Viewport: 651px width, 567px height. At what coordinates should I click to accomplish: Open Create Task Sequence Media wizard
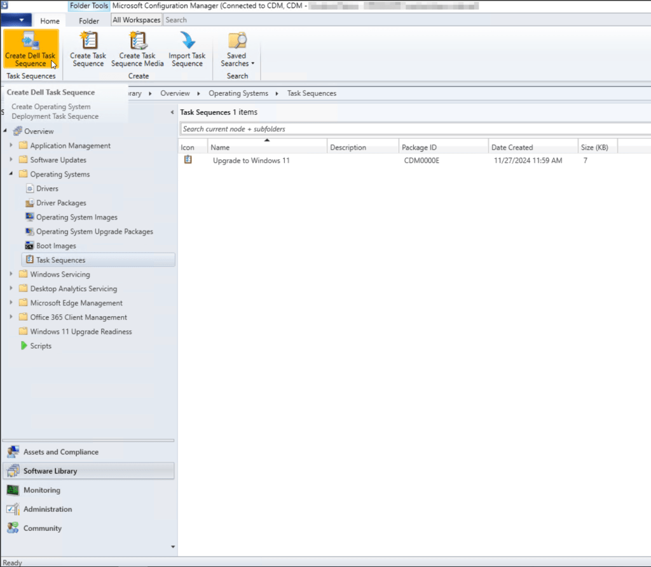pyautogui.click(x=137, y=42)
